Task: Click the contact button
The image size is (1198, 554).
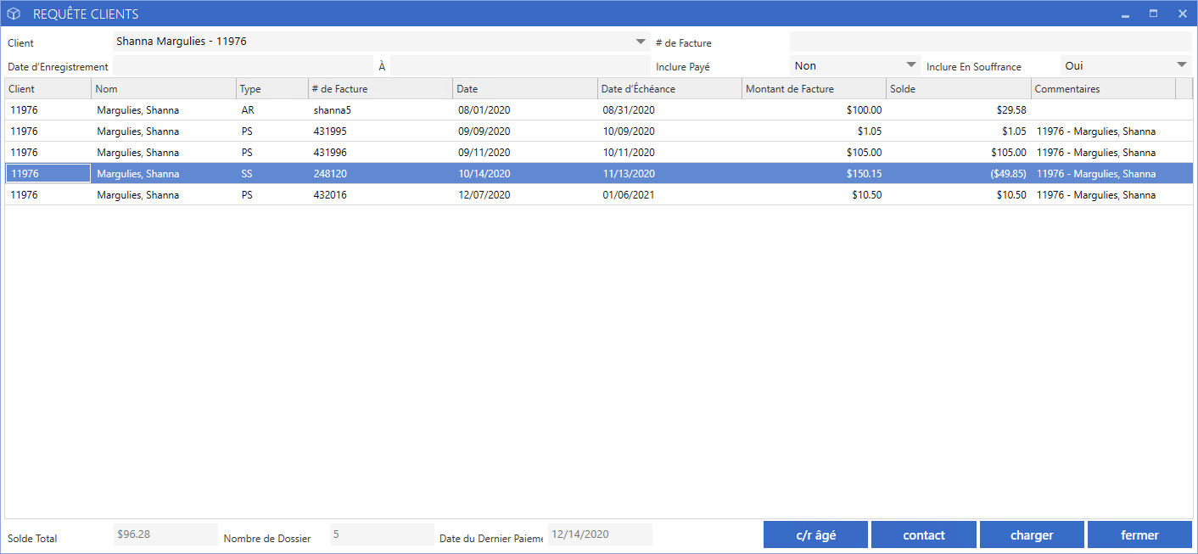Action: 924,534
